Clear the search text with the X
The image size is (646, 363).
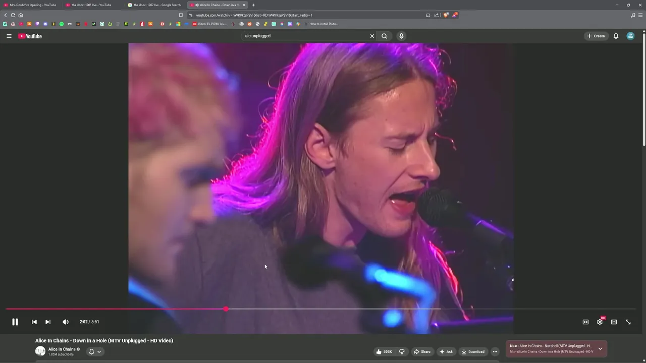[x=372, y=36]
